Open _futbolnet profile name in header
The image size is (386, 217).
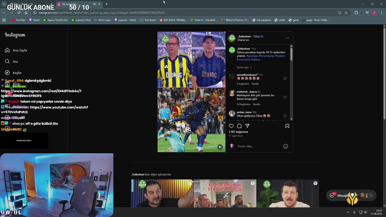point(244,36)
